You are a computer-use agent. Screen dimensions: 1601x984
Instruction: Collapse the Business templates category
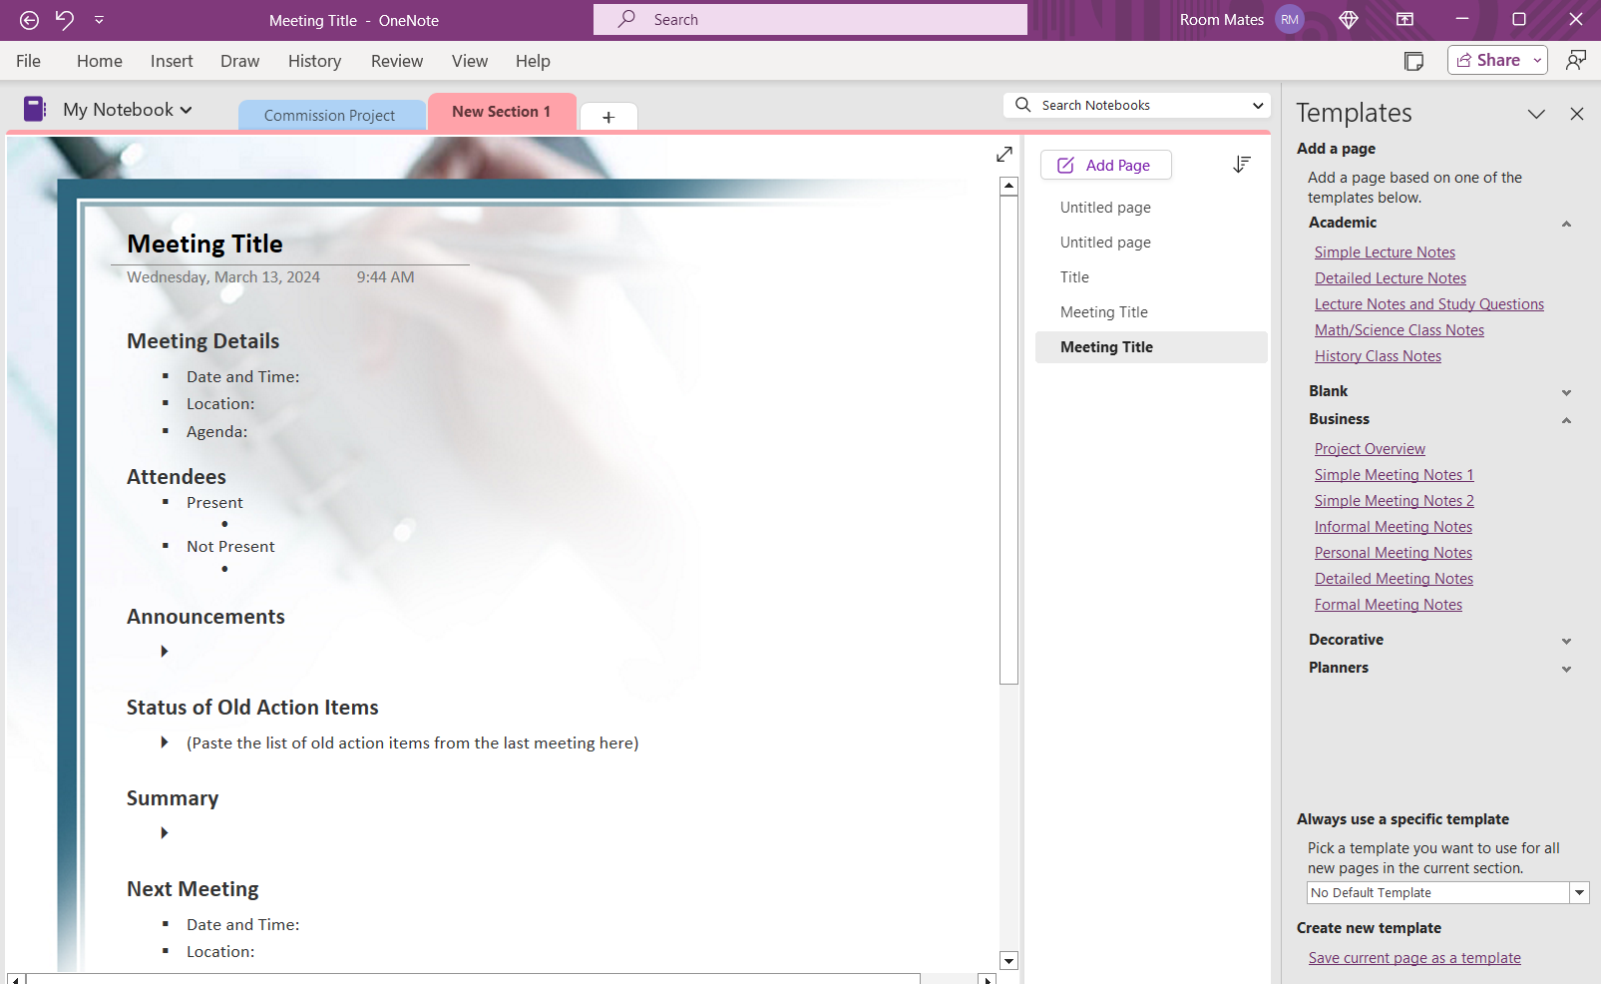point(1566,420)
